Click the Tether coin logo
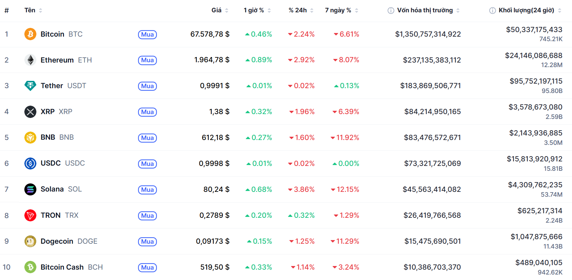The width and height of the screenshot is (572, 280). click(x=30, y=86)
